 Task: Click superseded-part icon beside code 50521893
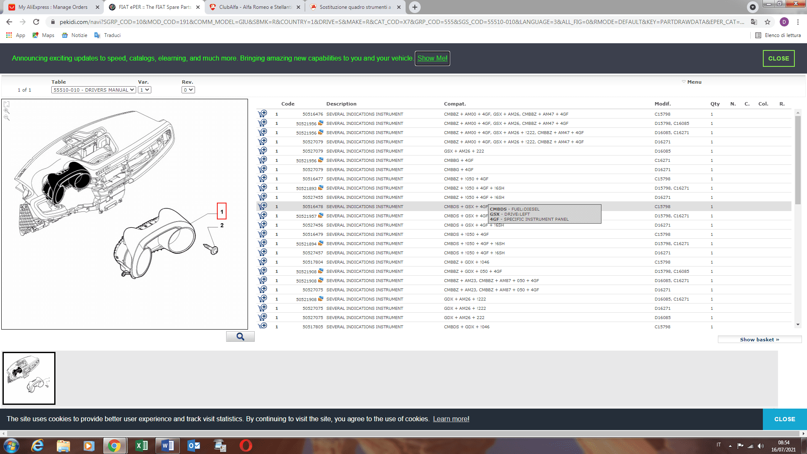click(x=321, y=188)
